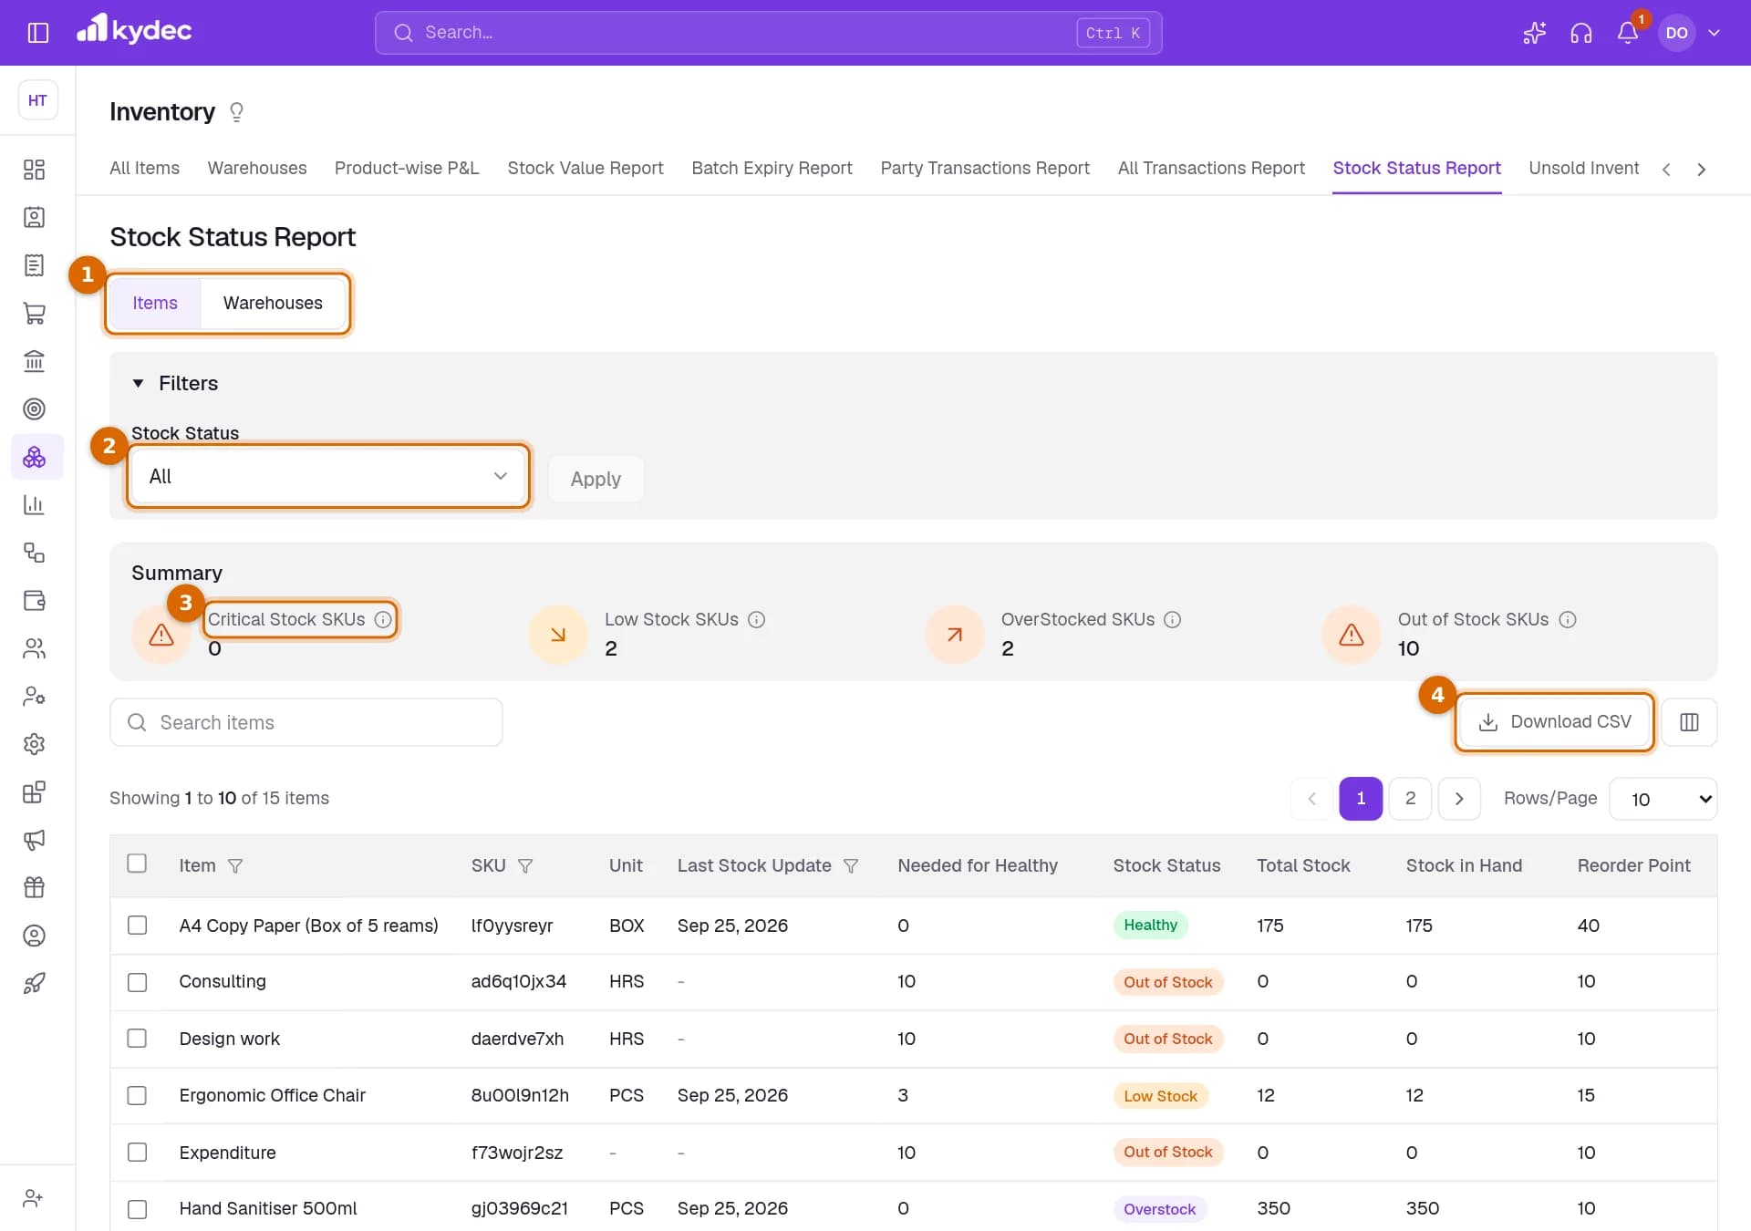Check the Design work row checkbox

[x=137, y=1039]
